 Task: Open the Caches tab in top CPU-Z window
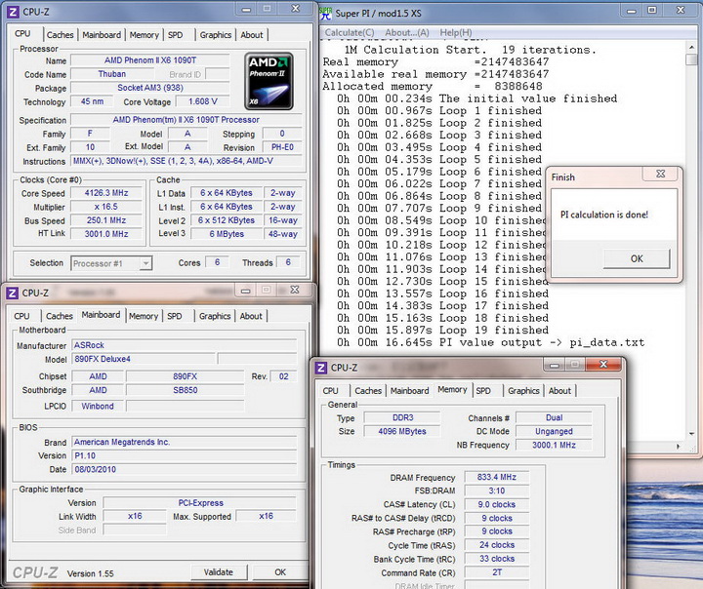[x=61, y=35]
